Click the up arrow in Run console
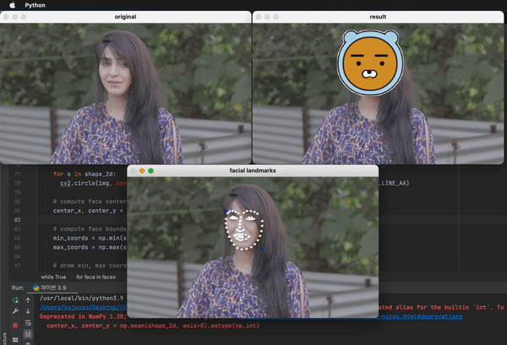Image resolution: width=507 pixels, height=345 pixels. (x=28, y=300)
